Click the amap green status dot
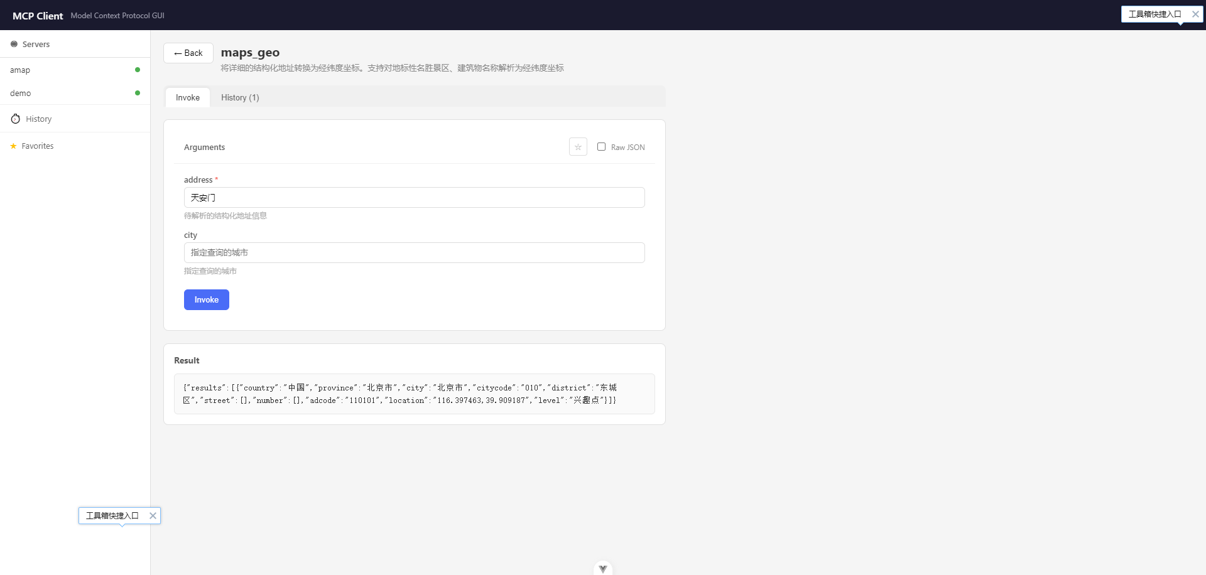This screenshot has height=575, width=1206. point(138,70)
